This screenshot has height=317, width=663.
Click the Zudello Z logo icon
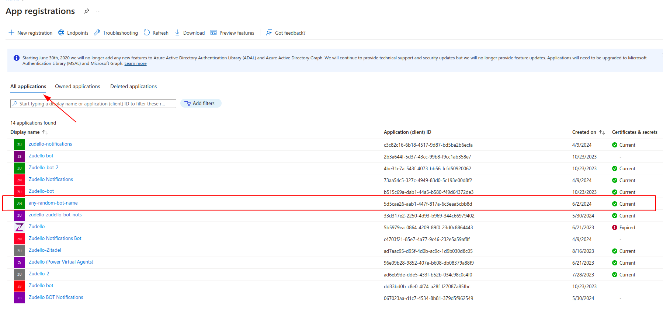click(20, 227)
